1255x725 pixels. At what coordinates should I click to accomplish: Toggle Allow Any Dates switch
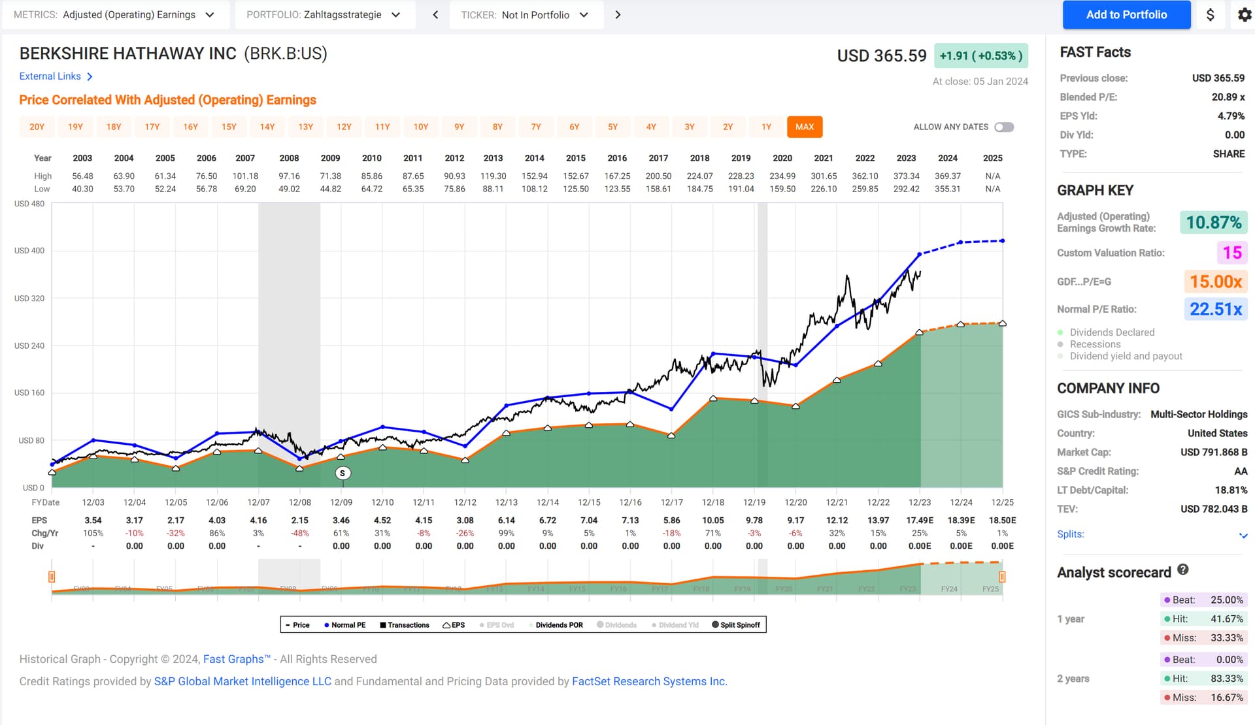[x=1004, y=127]
